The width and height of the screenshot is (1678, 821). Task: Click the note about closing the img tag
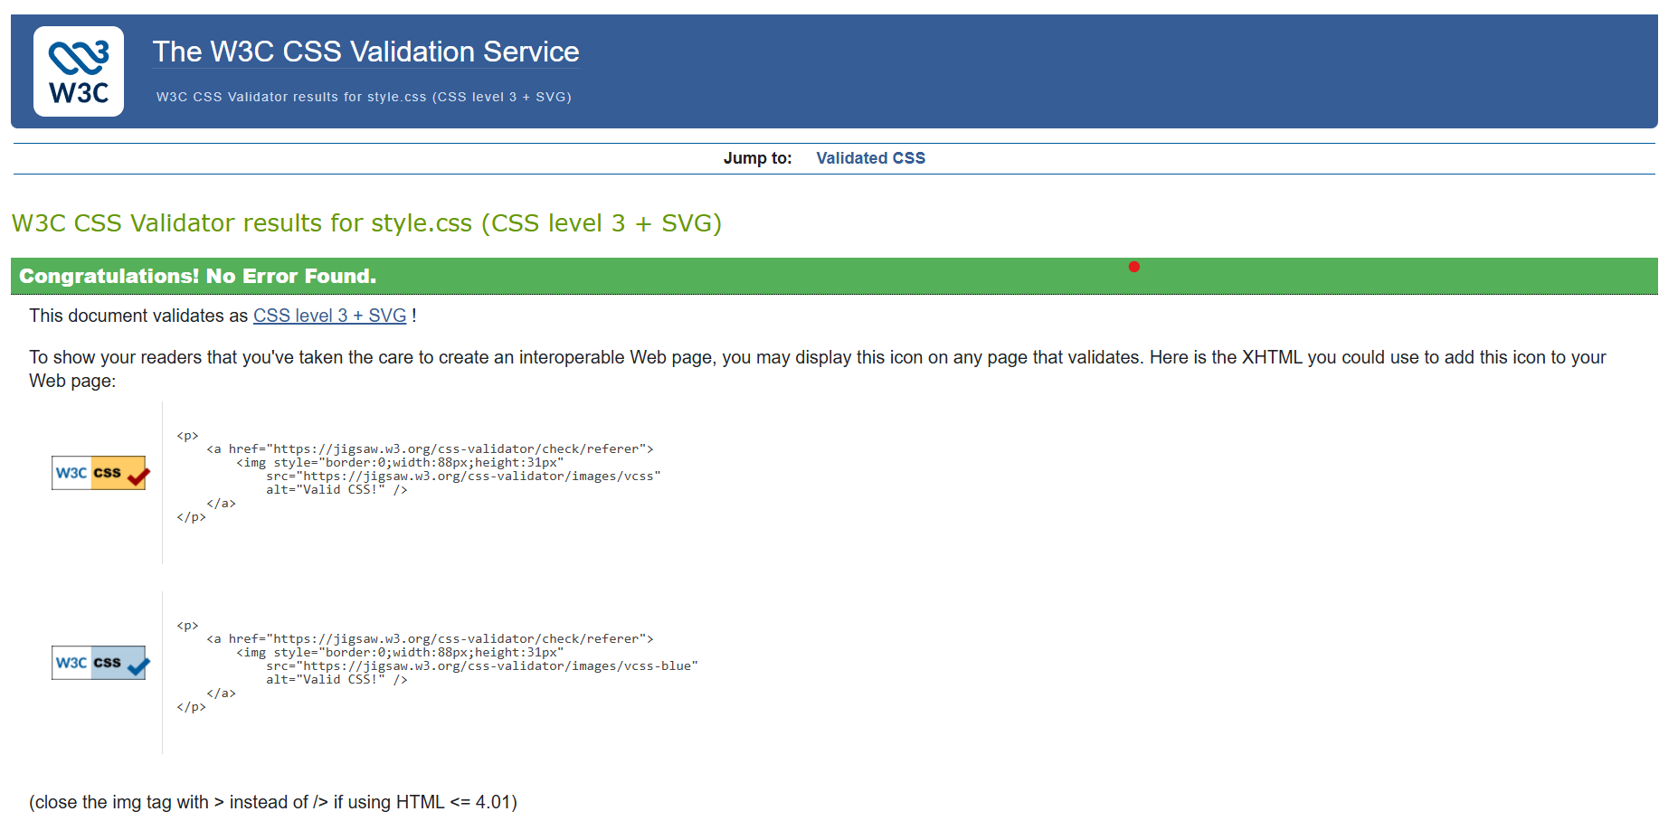pyautogui.click(x=273, y=802)
